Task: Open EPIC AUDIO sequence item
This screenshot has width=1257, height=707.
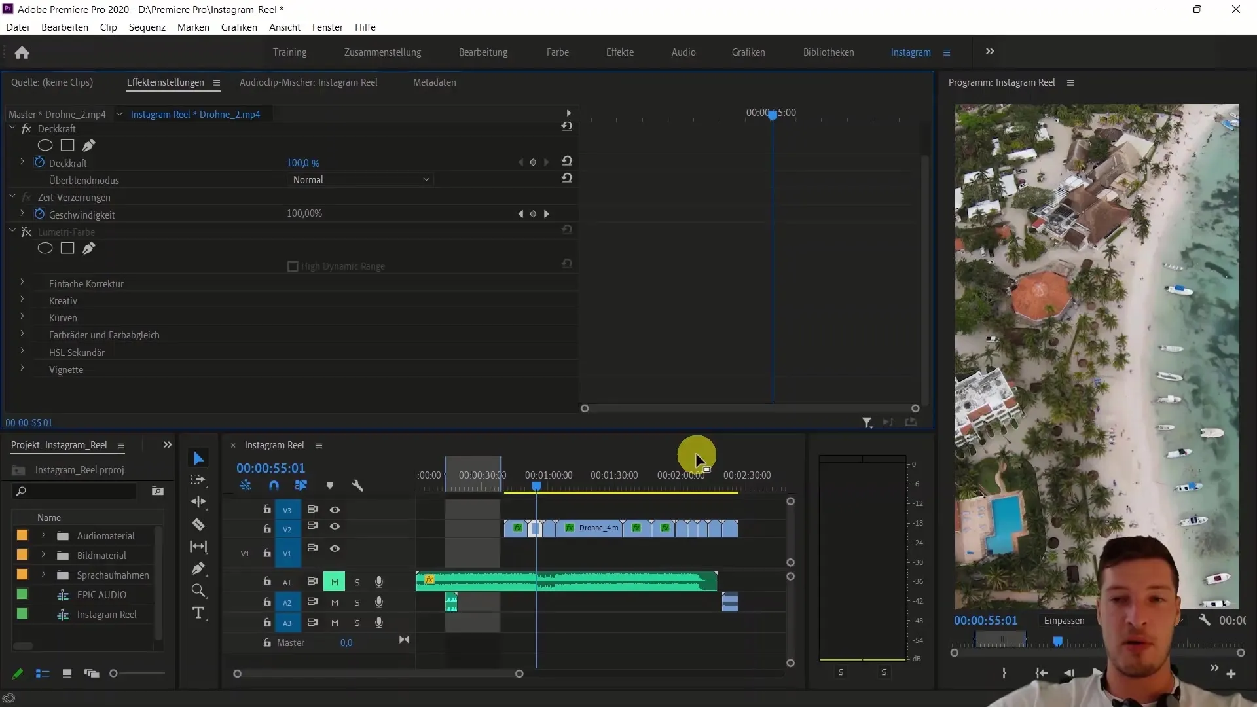Action: (101, 595)
